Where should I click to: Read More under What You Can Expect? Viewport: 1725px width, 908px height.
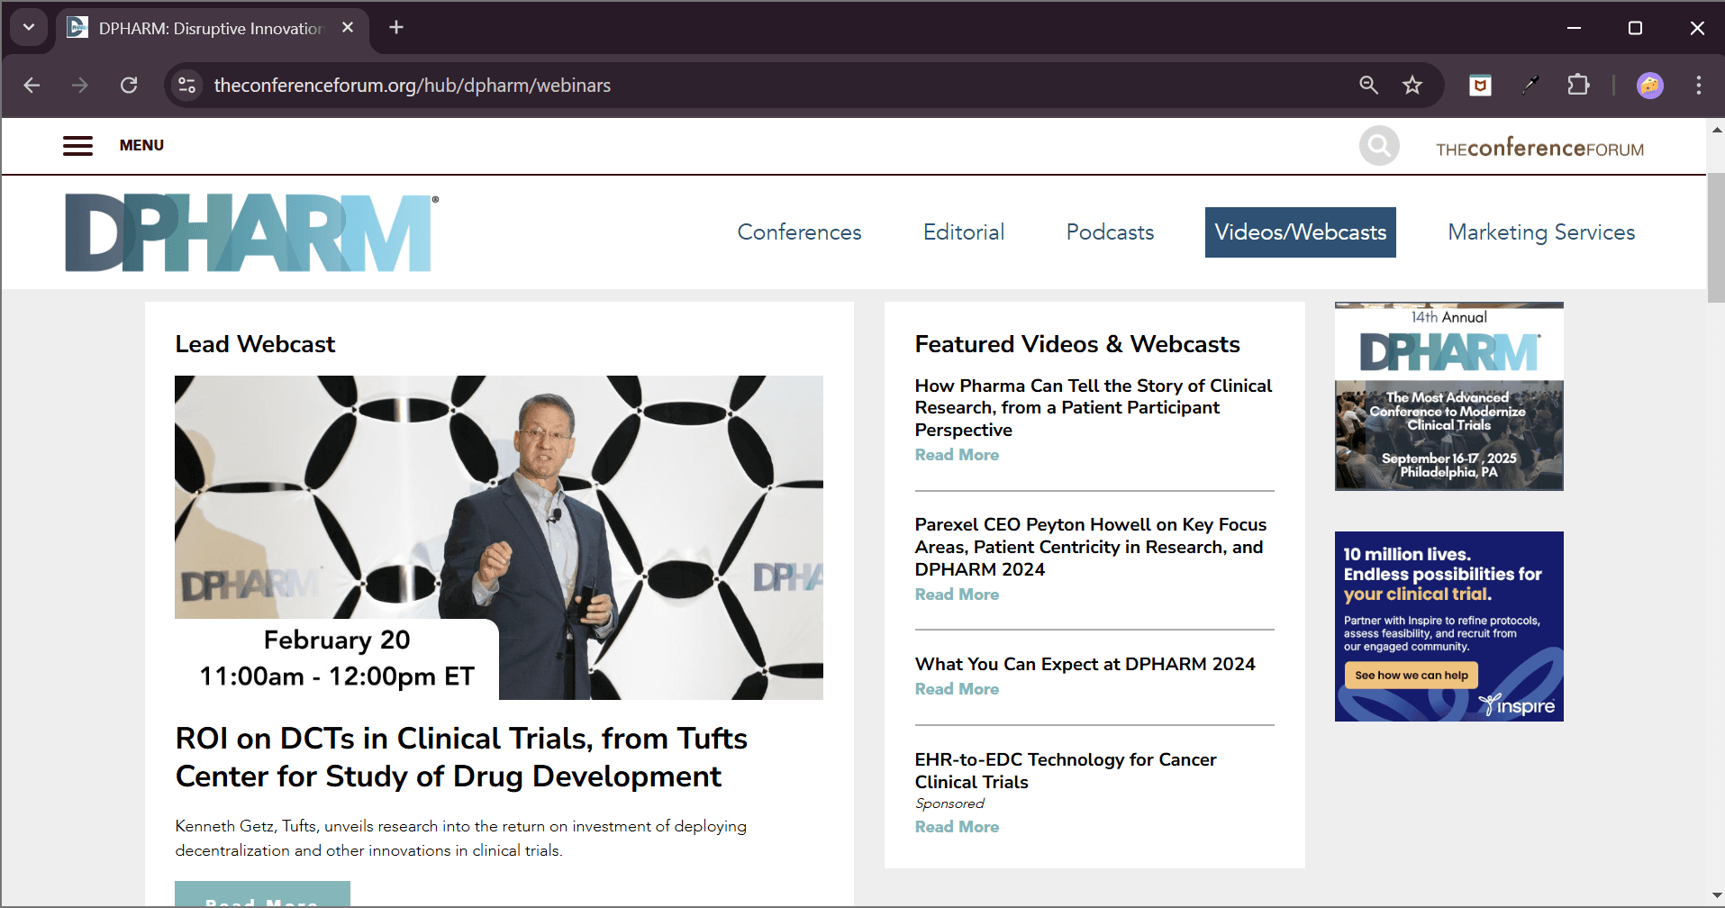[x=957, y=689]
